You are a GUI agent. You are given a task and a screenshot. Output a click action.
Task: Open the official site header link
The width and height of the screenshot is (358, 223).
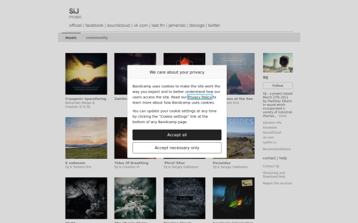(x=75, y=25)
